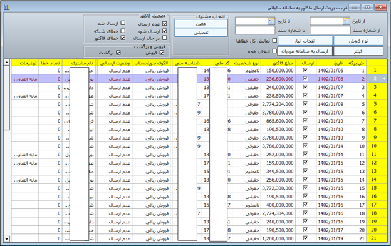Click the date cell '1402/01/19'
This screenshot has height=246, width=391.
[x=331, y=238]
